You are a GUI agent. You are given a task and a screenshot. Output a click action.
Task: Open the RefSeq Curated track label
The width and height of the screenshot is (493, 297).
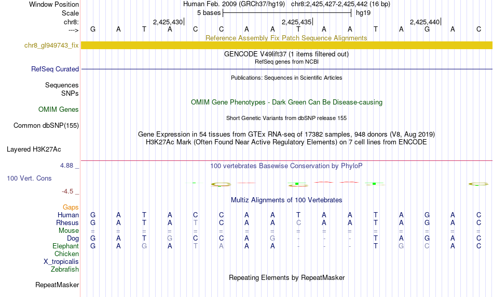55,69
